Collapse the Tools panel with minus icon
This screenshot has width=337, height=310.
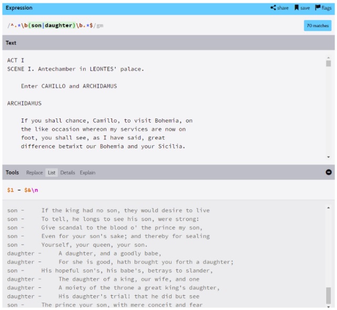pos(329,172)
